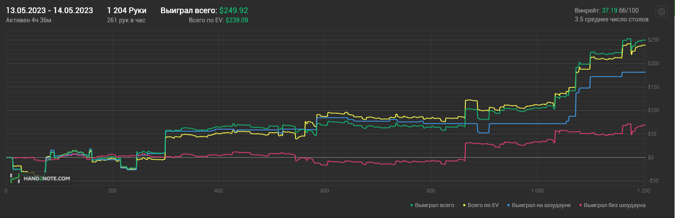This screenshot has width=675, height=218.
Task: Click the $250 y-axis label
Action: 654,40
